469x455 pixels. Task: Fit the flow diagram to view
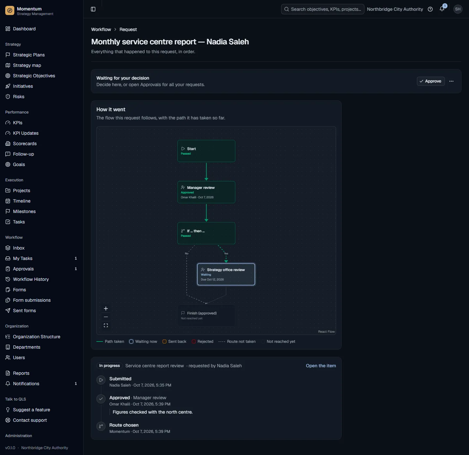pyautogui.click(x=106, y=325)
